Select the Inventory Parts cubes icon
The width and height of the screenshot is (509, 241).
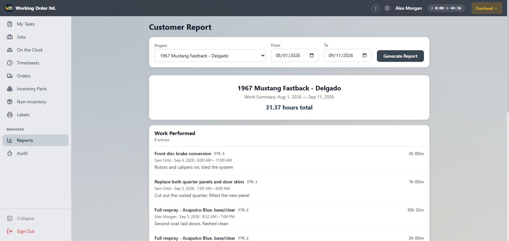10,89
